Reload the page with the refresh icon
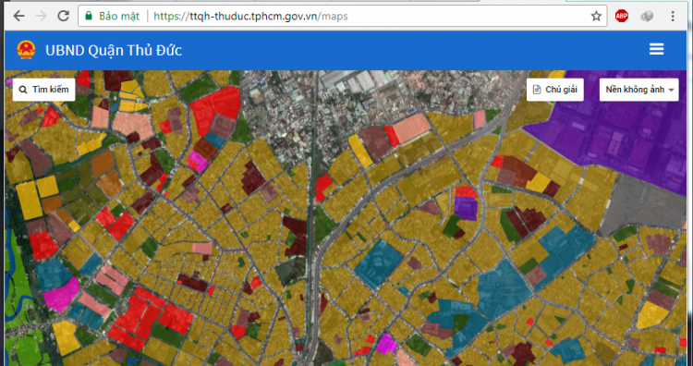The height and width of the screenshot is (366, 693). (x=63, y=17)
